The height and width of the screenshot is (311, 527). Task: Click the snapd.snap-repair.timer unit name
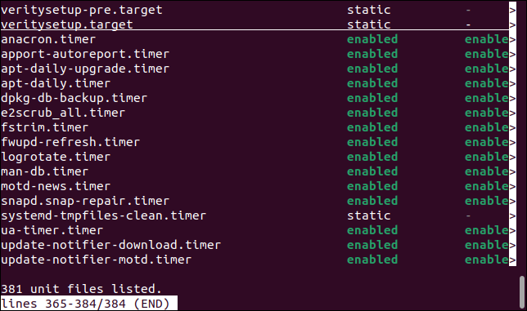(85, 201)
